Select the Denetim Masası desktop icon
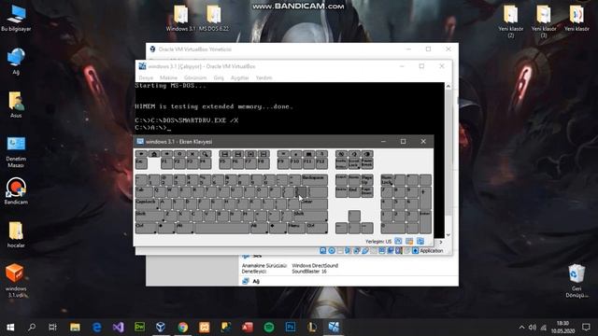 [16, 151]
